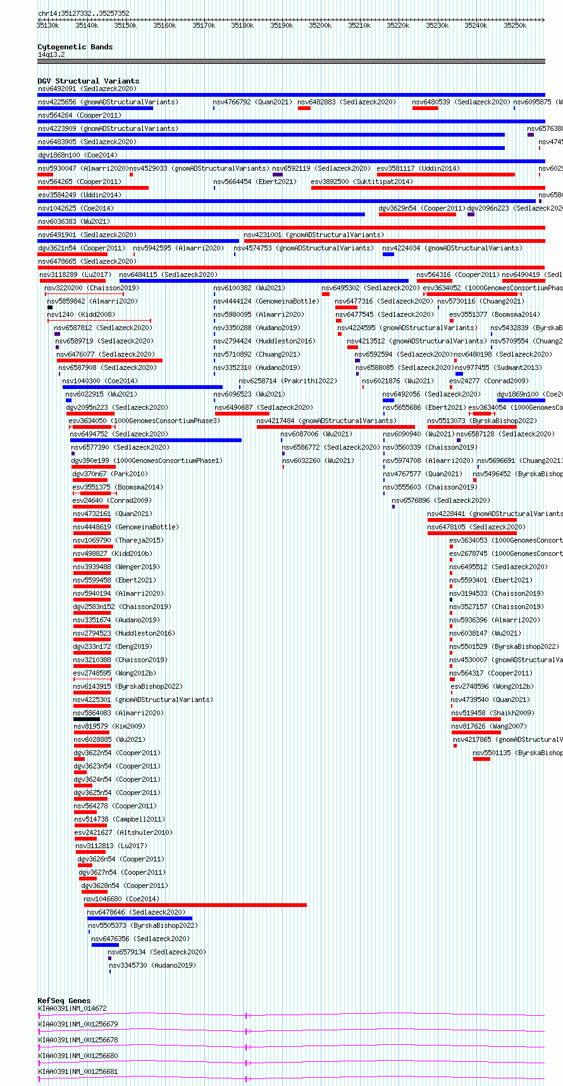The image size is (563, 1086).
Task: Click the nsv3118289 (Lu2017) label
Action: (x=75, y=275)
